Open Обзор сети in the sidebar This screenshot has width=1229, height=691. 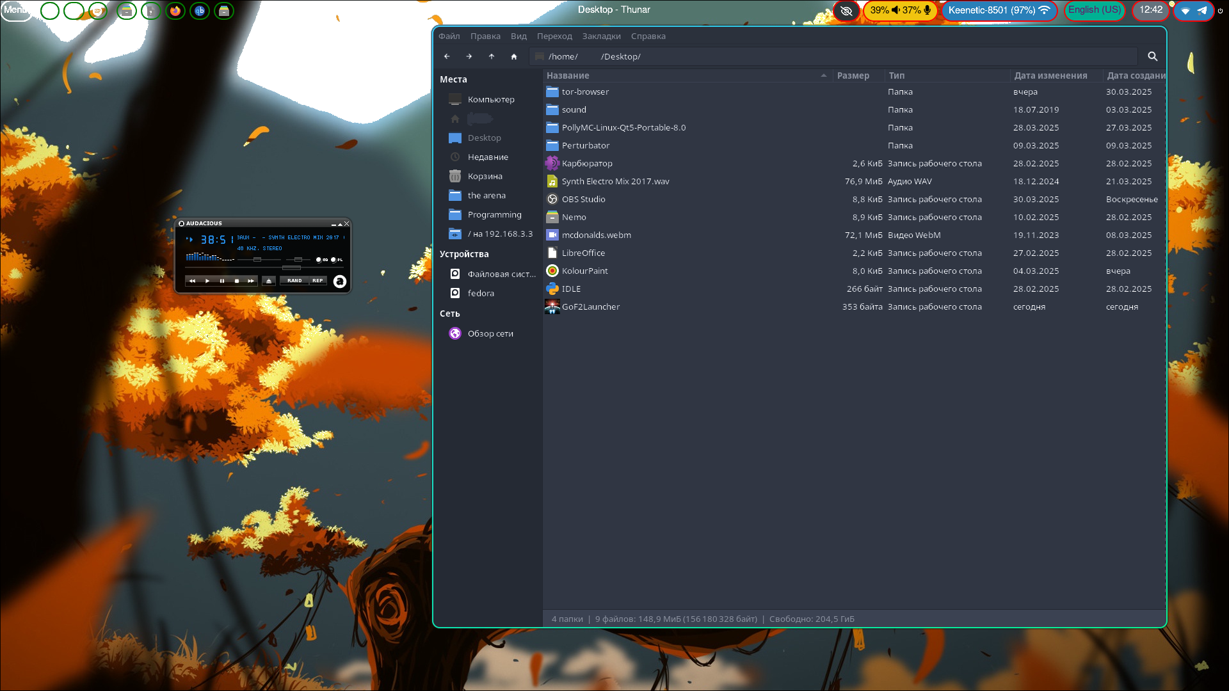490,333
